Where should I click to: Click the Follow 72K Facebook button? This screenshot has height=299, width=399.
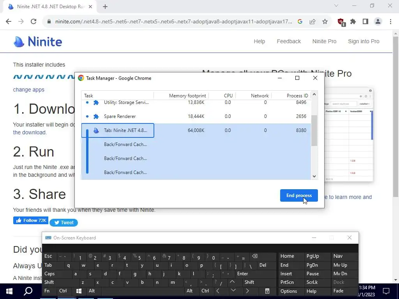tap(31, 220)
